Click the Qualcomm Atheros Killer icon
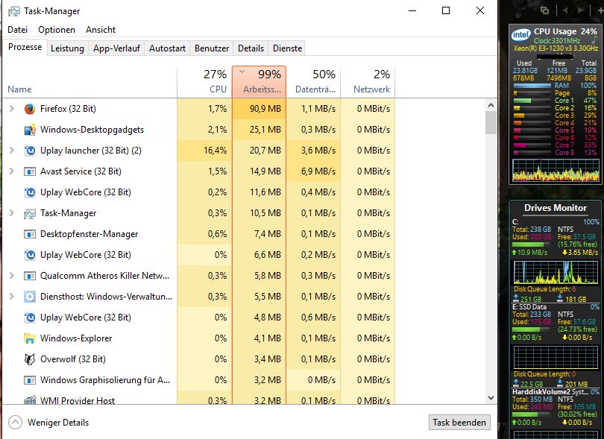 [30, 276]
